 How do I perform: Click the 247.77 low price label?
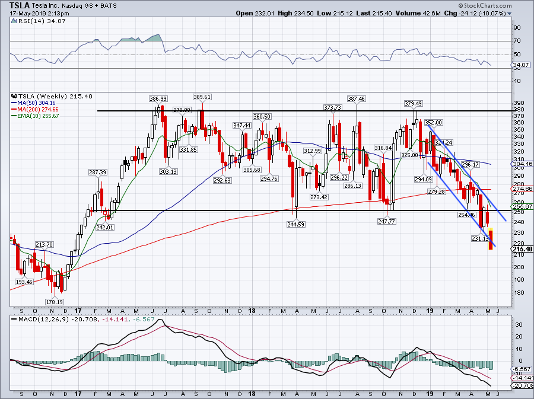point(386,221)
